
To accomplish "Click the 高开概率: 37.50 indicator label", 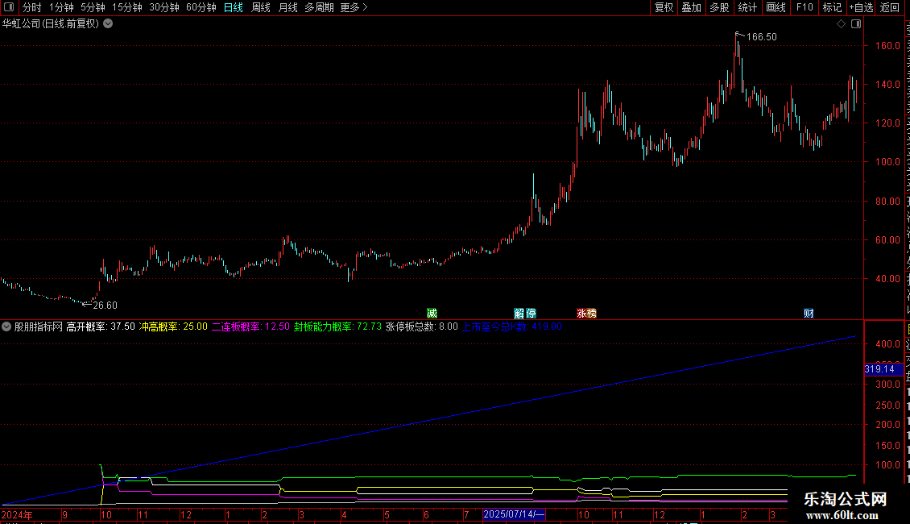I will (x=101, y=326).
